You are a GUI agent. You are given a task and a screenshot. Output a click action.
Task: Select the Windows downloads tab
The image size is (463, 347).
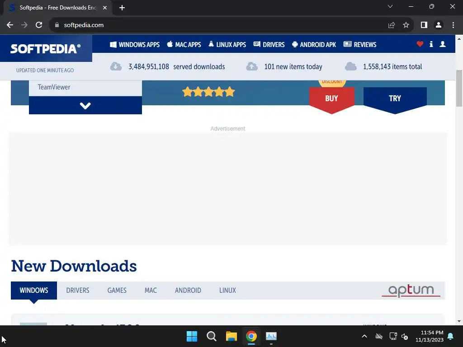click(x=34, y=291)
